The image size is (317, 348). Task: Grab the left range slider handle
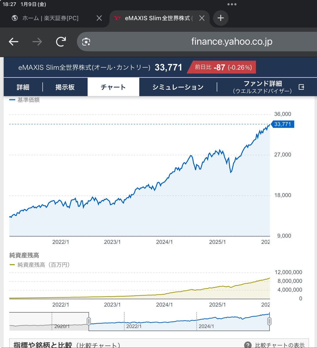[x=89, y=321]
